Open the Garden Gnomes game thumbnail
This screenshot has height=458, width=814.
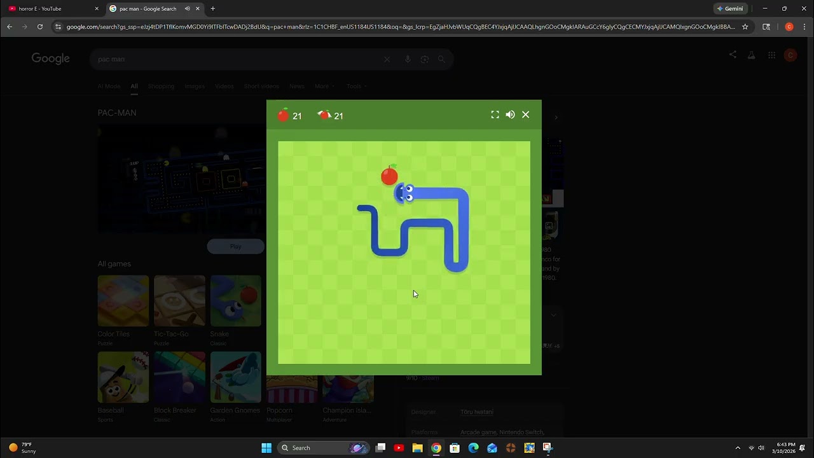[x=236, y=377]
